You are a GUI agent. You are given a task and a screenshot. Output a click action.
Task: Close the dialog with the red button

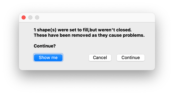(x=24, y=18)
